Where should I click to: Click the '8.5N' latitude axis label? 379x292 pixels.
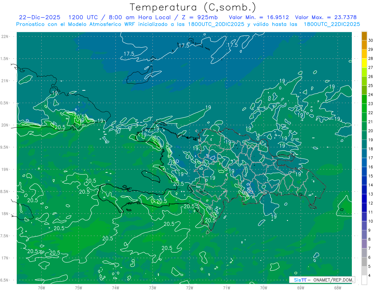(5, 192)
